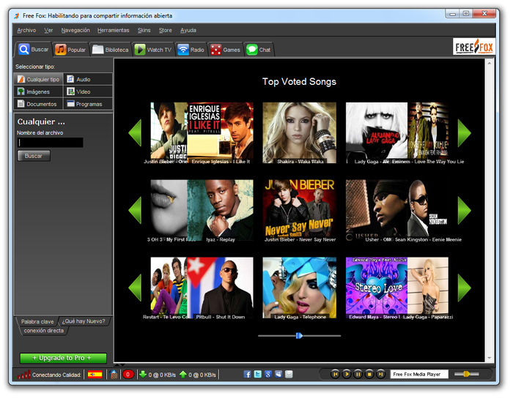The width and height of the screenshot is (513, 401).
Task: Click the Spanish flag language icon
Action: click(x=95, y=375)
